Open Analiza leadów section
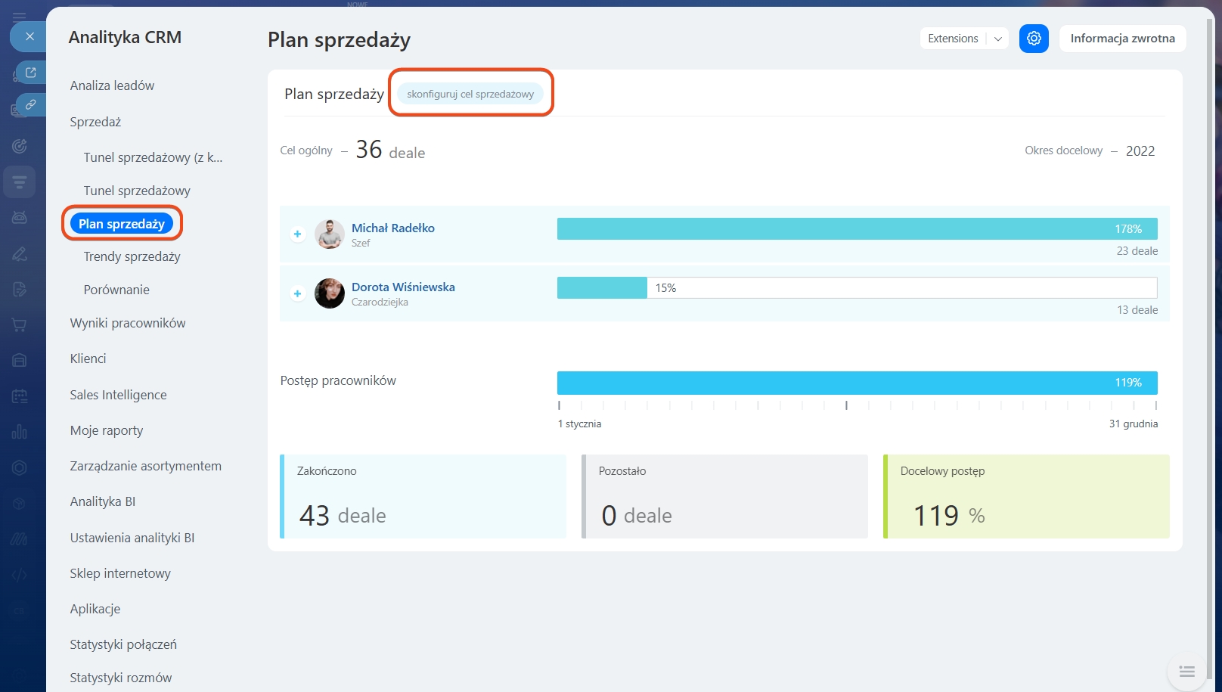Viewport: 1222px width, 692px height. (x=112, y=86)
